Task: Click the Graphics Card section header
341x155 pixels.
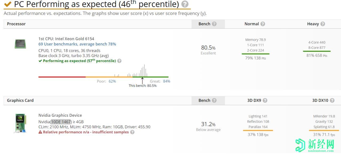Action: (x=20, y=100)
